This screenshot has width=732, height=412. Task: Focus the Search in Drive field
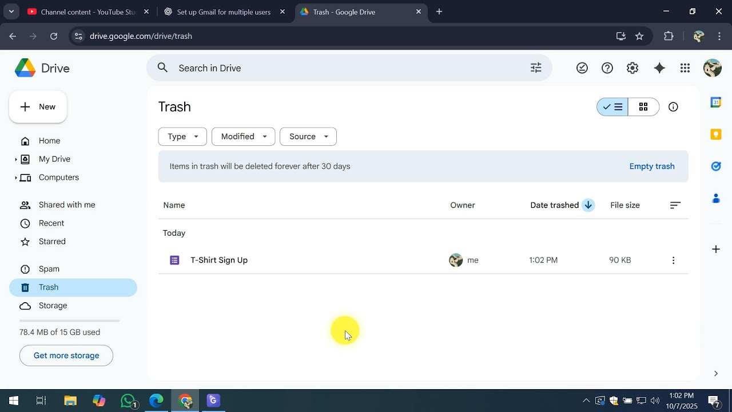[x=349, y=68]
